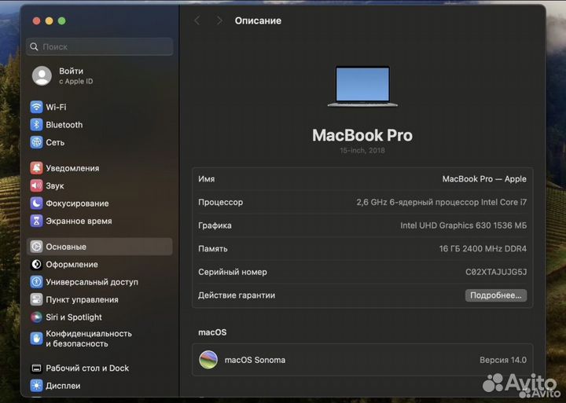
Task: Close the window with red button
Action: tap(36, 21)
